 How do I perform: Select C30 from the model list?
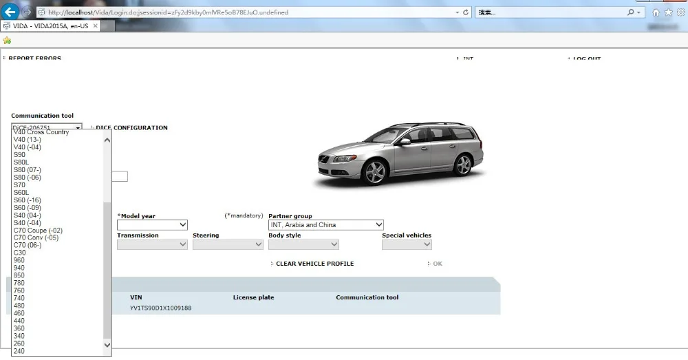(x=19, y=253)
